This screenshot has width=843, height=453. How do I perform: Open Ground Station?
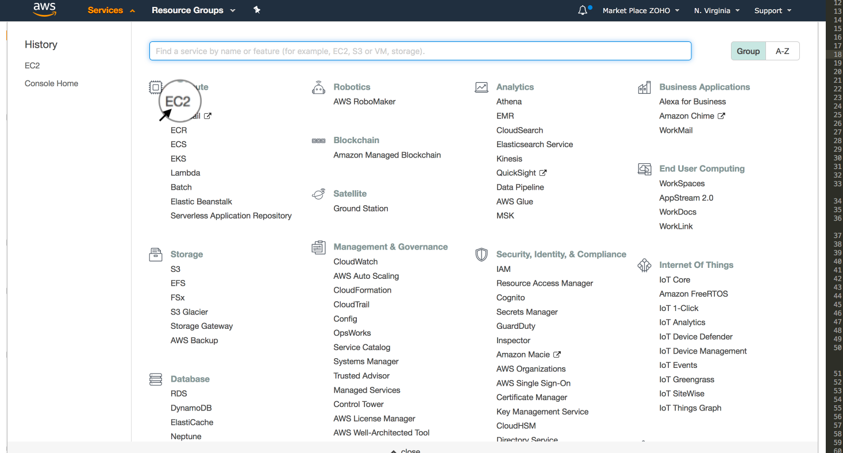click(361, 209)
